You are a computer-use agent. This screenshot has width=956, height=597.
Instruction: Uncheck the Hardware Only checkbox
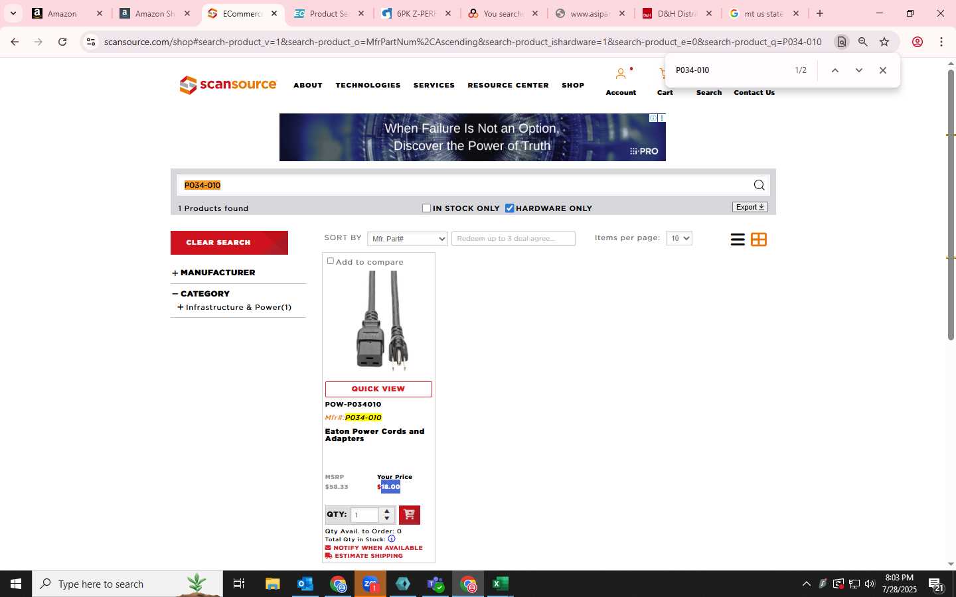click(x=510, y=208)
